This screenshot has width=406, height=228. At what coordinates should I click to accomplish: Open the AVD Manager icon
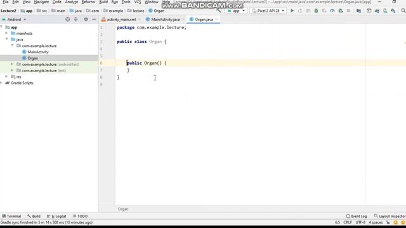[385, 11]
